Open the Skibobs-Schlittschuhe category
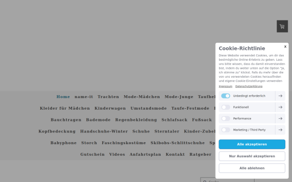 click(x=178, y=143)
